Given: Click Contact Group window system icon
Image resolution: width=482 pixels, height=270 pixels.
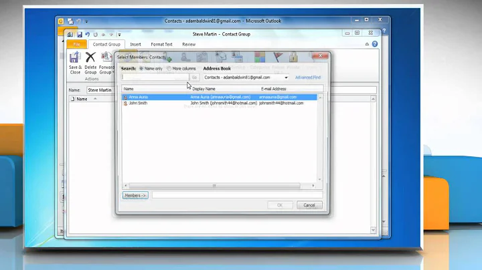Looking at the screenshot, I should tap(70, 34).
